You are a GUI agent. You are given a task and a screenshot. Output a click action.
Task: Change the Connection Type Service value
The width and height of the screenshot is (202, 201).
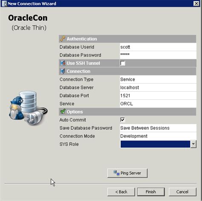click(158, 79)
